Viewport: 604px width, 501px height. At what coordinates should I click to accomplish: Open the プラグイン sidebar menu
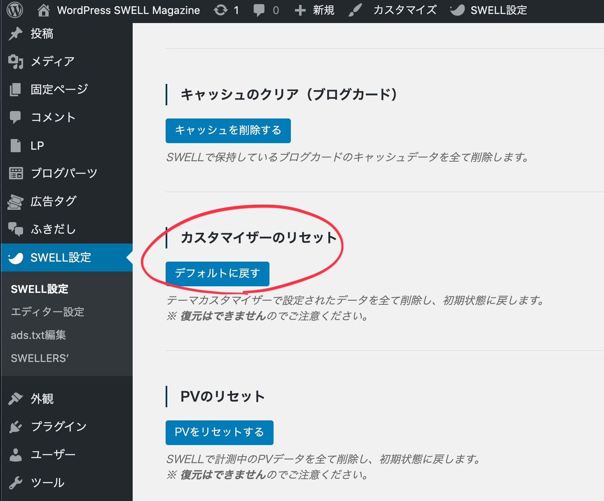[59, 427]
